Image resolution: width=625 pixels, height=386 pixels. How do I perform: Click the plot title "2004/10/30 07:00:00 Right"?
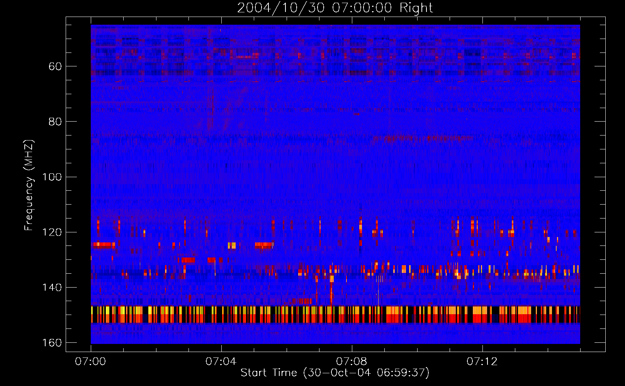click(x=335, y=8)
